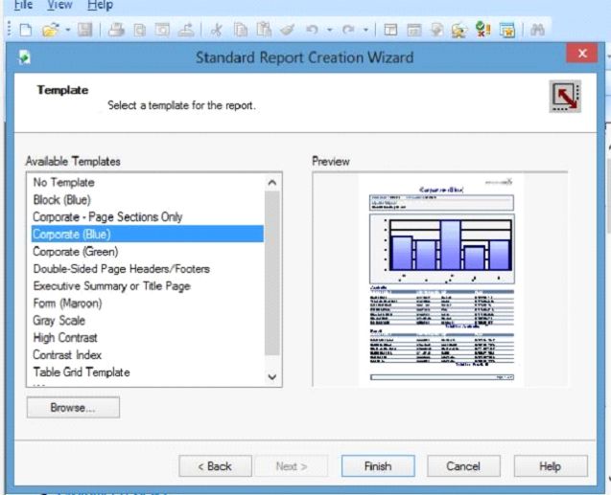Open the View menu
Screen dimensions: 611x495
pyautogui.click(x=59, y=5)
